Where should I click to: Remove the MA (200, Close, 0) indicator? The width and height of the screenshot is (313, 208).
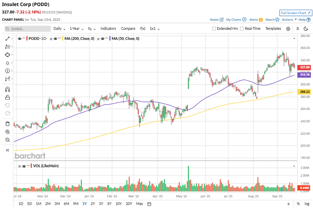[x=51, y=39]
